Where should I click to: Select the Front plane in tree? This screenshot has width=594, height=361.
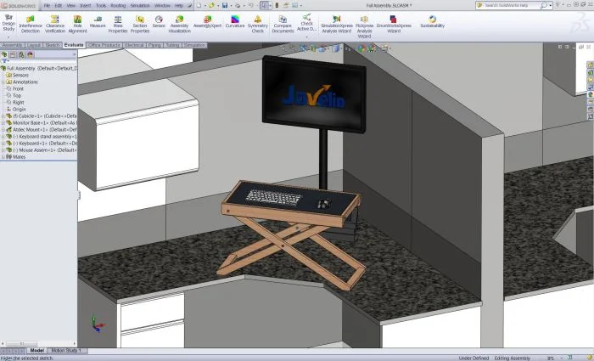click(x=18, y=88)
